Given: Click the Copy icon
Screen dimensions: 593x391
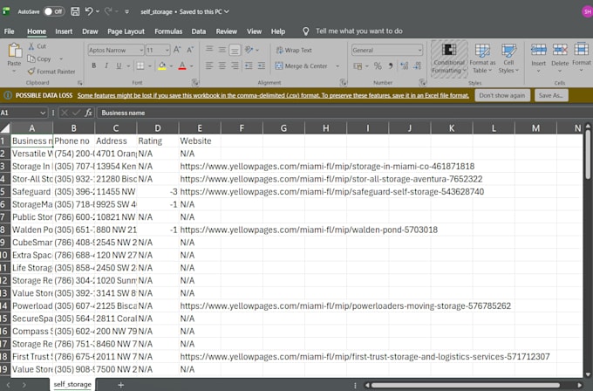Looking at the screenshot, I should pos(31,58).
